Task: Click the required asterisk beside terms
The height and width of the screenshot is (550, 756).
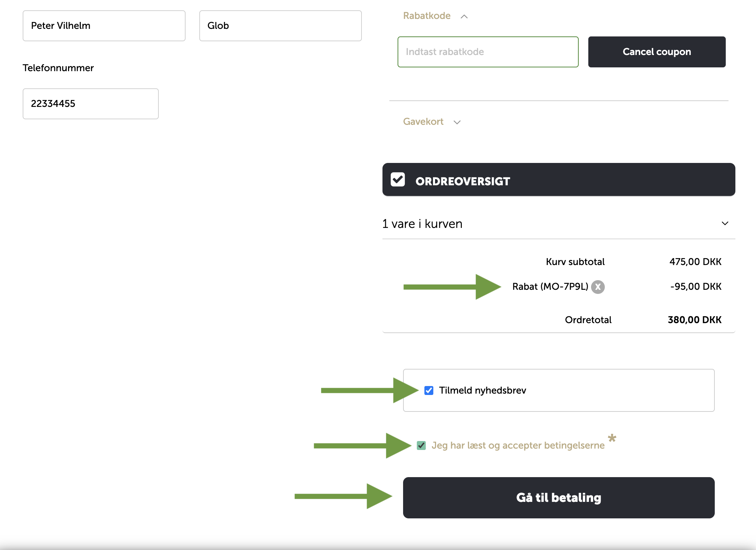Action: point(612,438)
